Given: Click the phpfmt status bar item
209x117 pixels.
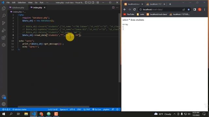Looking at the screenshot, I should coord(106,110).
